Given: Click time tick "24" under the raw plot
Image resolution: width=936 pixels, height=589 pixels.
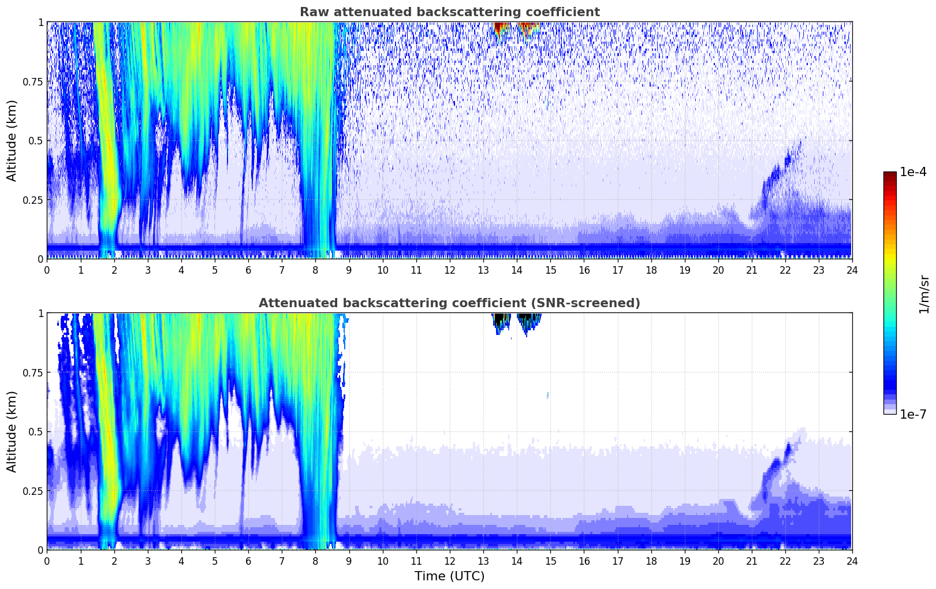Looking at the screenshot, I should [852, 270].
